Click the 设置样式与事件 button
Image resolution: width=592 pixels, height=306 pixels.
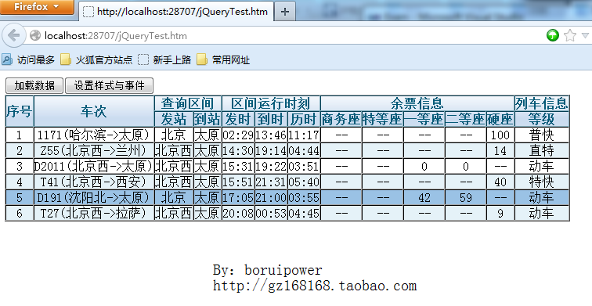(109, 85)
